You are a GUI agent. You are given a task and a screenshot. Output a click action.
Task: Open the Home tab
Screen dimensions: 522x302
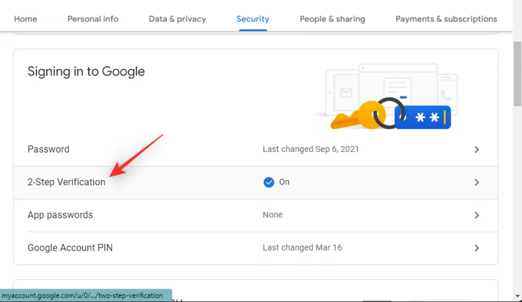(x=25, y=19)
